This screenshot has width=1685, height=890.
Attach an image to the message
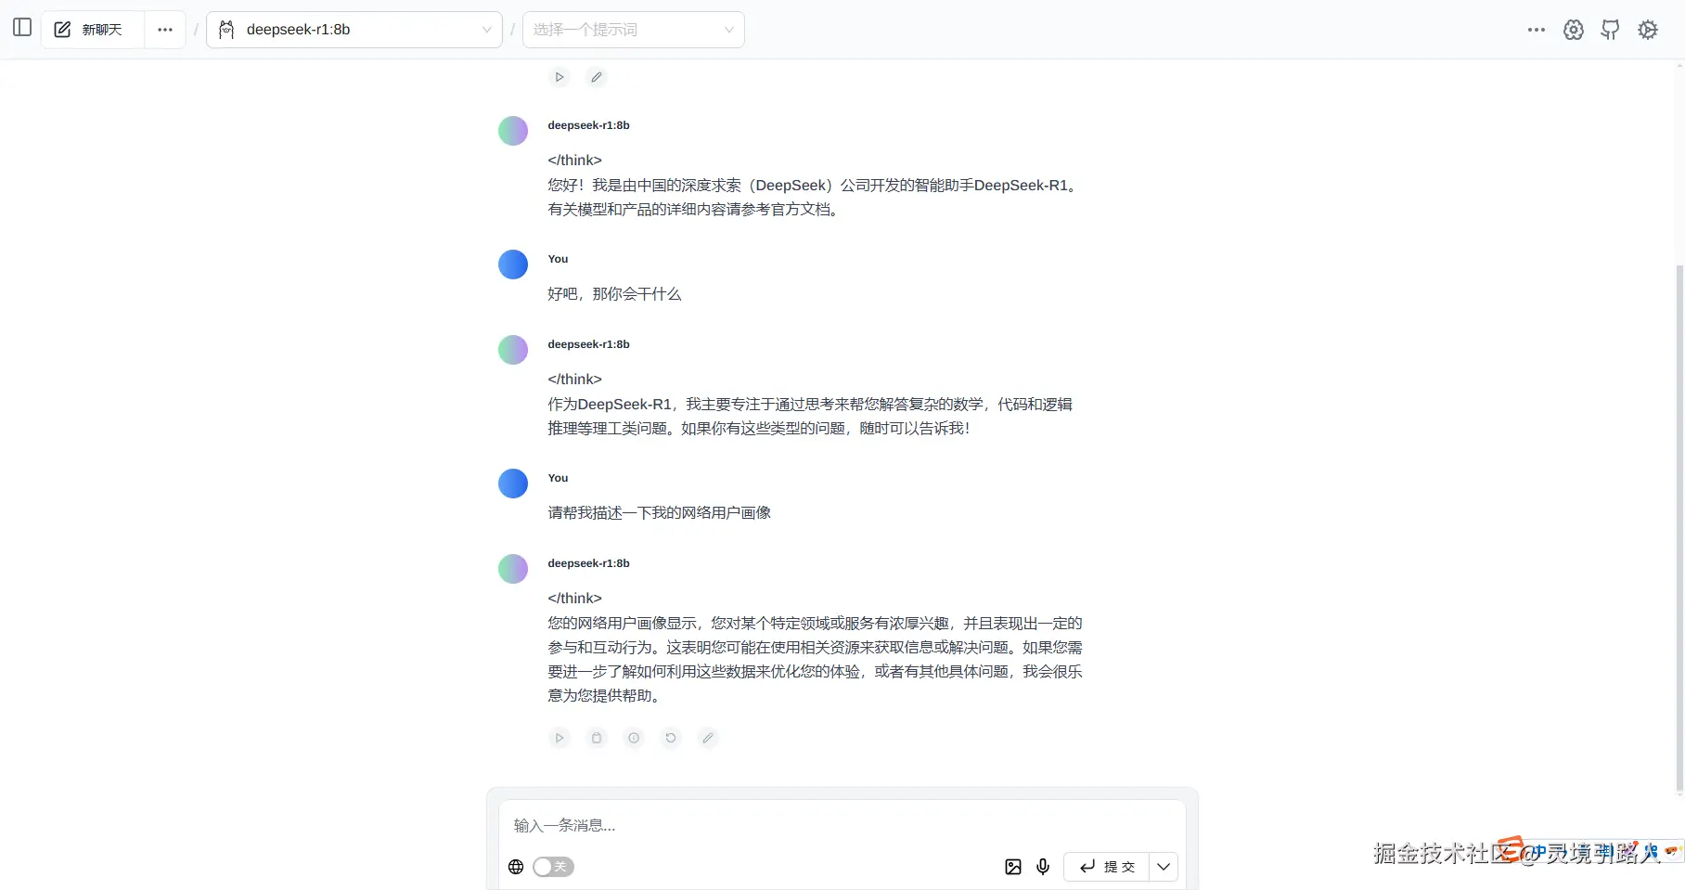pyautogui.click(x=1012, y=867)
